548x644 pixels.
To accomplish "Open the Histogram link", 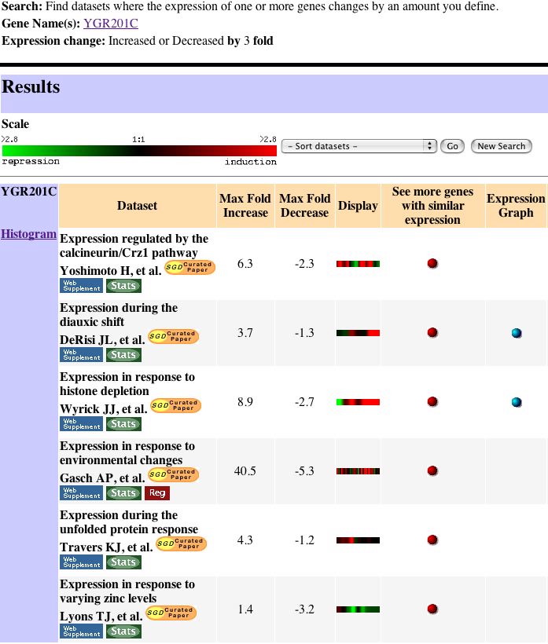I will pyautogui.click(x=28, y=234).
